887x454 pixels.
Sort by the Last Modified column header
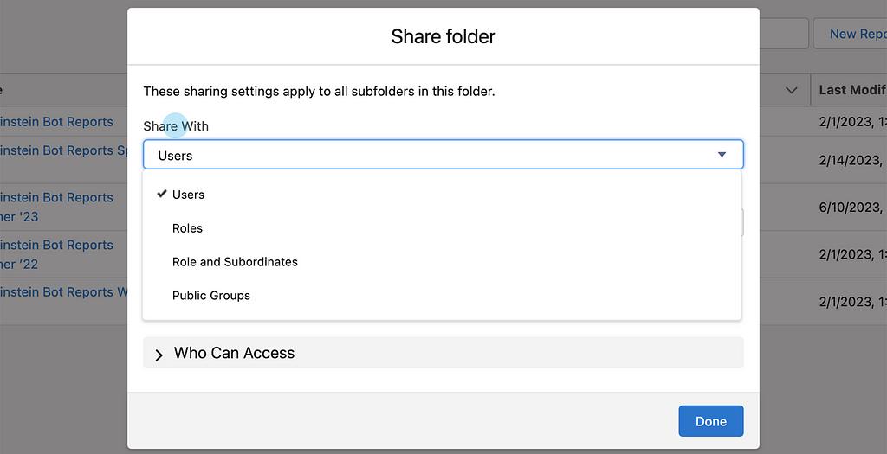[852, 90]
